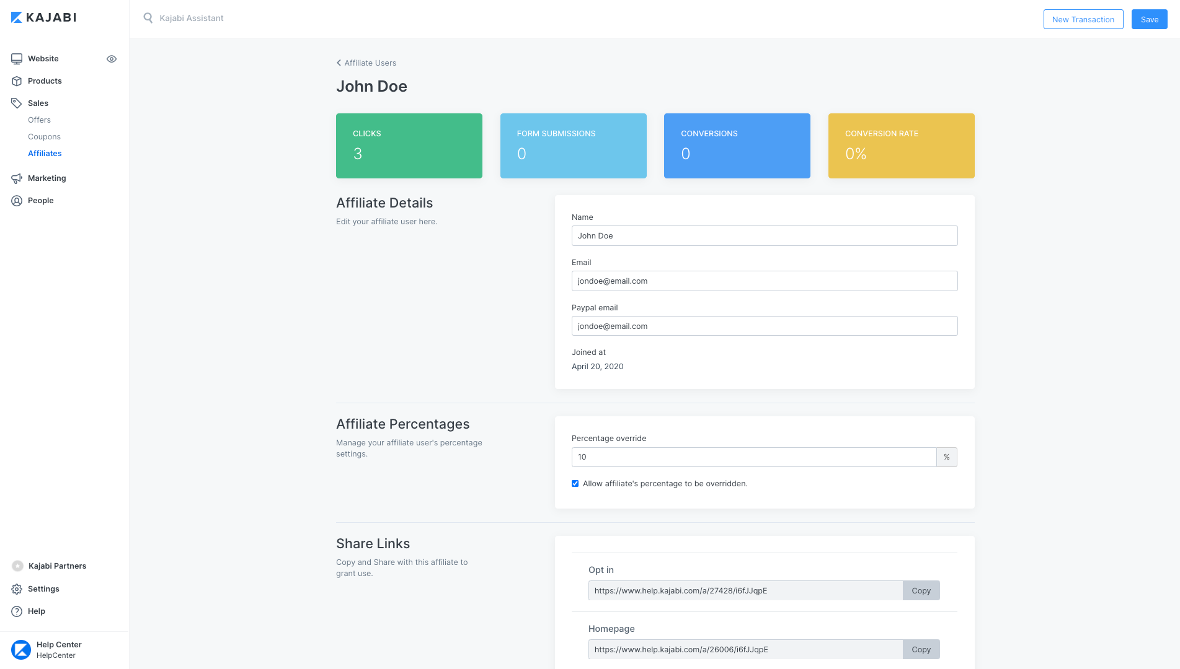Screen dimensions: 1180x669
Task: Click the Help Center avatar logo
Action: pyautogui.click(x=21, y=650)
